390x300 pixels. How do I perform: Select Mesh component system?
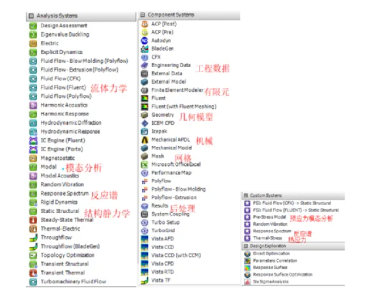[158, 156]
